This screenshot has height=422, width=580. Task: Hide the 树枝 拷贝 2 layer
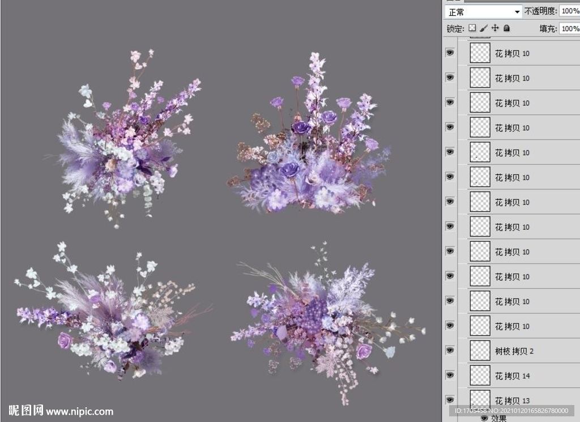tap(450, 351)
